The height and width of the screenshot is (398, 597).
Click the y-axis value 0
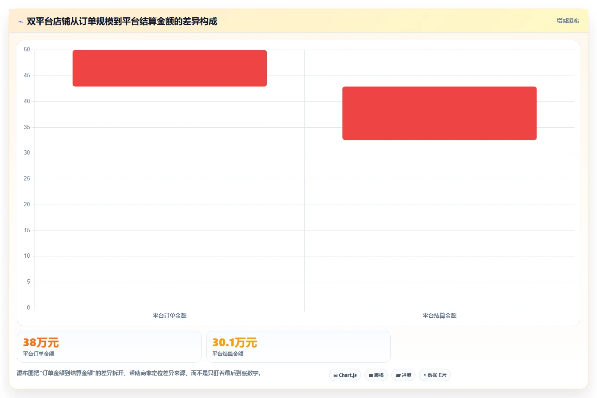(x=29, y=308)
